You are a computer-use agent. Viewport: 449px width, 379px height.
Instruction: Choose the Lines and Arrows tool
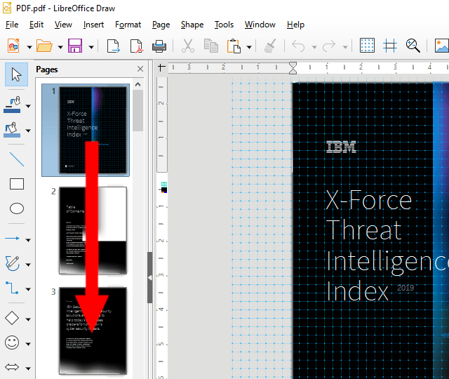13,239
